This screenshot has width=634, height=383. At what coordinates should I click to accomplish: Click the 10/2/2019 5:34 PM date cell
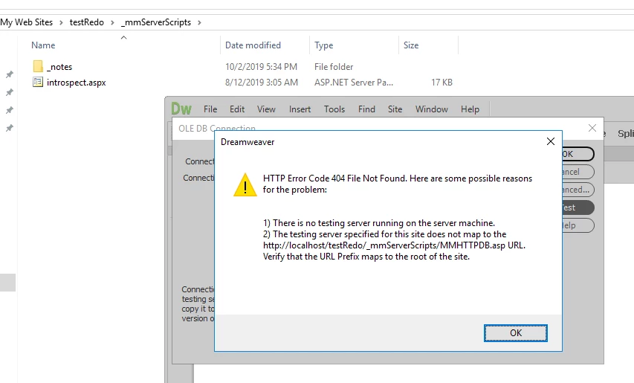[x=261, y=67]
